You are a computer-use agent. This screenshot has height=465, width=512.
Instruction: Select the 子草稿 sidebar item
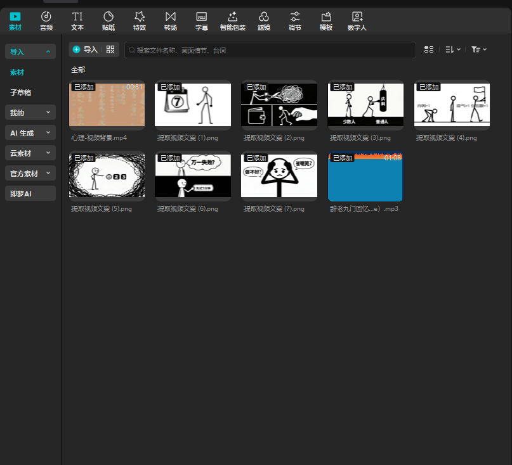[x=21, y=92]
